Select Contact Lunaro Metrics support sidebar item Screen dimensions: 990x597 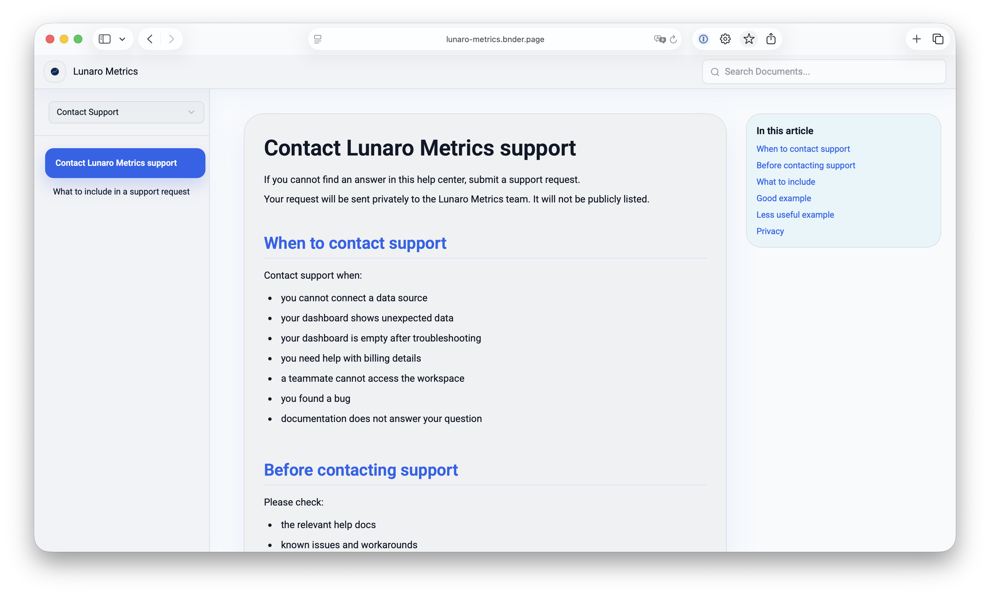[125, 163]
